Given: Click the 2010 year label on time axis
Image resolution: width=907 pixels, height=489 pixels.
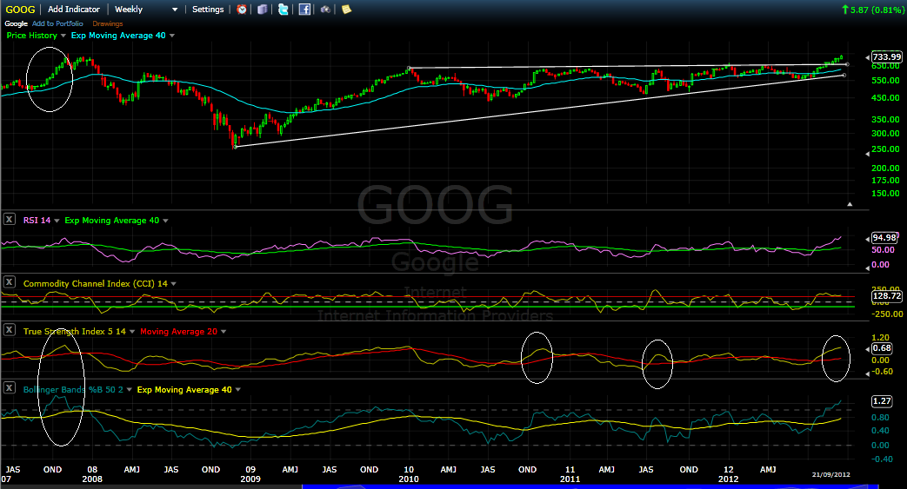Looking at the screenshot, I should pos(409,479).
